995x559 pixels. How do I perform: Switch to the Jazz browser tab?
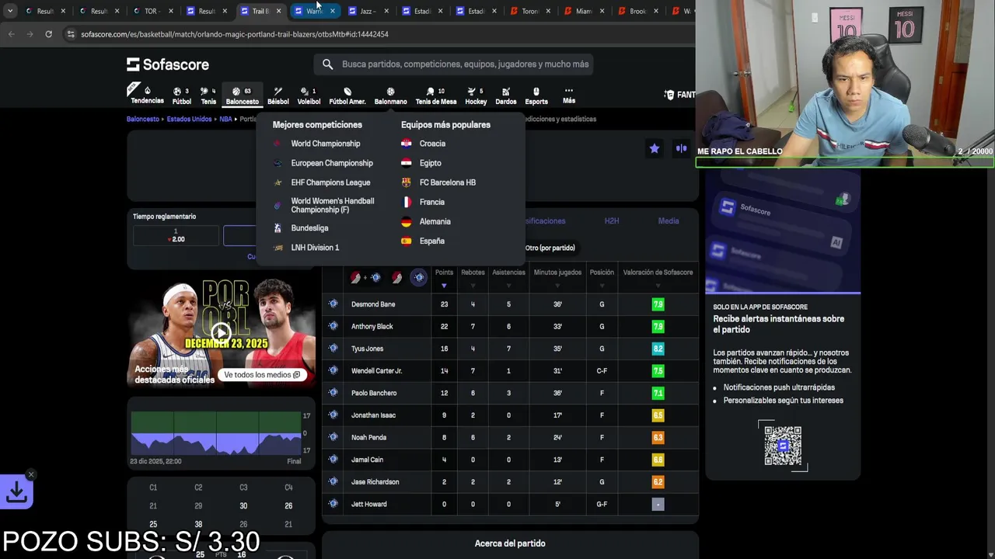pyautogui.click(x=366, y=11)
